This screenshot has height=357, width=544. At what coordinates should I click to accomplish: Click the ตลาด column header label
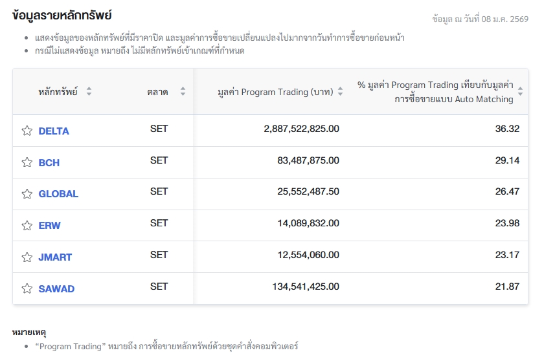(157, 92)
